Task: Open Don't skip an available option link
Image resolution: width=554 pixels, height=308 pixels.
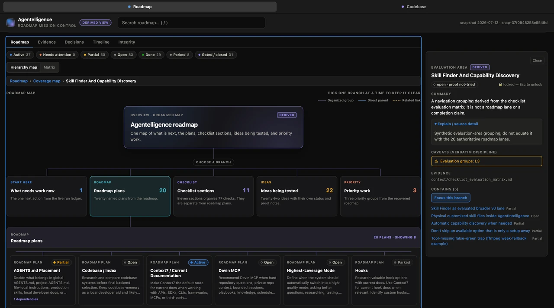Action: [480, 231]
